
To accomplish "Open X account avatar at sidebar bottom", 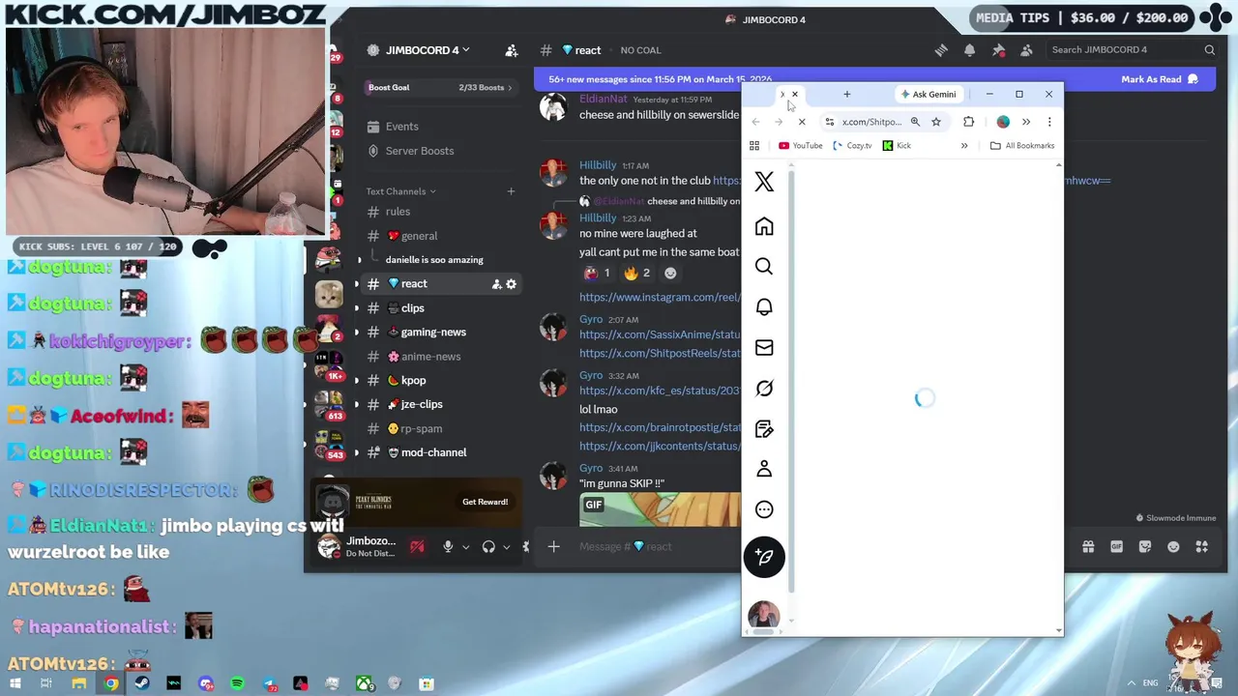I will [x=763, y=615].
